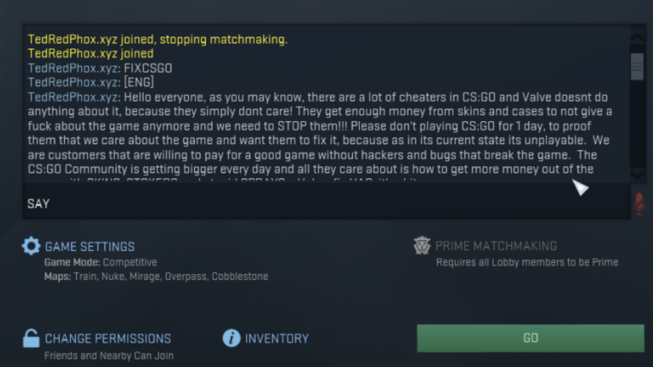
Task: Click the chat scrollbar up arrow
Action: pos(637,38)
